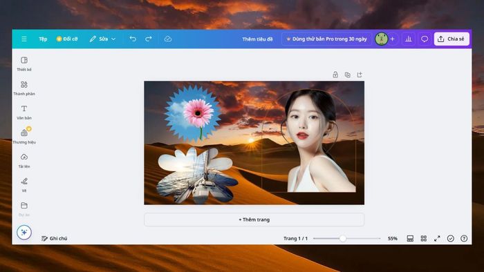Launch the magic sparkle assistant button
The height and width of the screenshot is (272, 484).
pyautogui.click(x=24, y=232)
